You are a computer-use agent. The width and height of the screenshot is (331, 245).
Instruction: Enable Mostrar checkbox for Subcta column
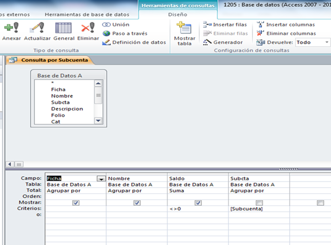pyautogui.click(x=259, y=203)
